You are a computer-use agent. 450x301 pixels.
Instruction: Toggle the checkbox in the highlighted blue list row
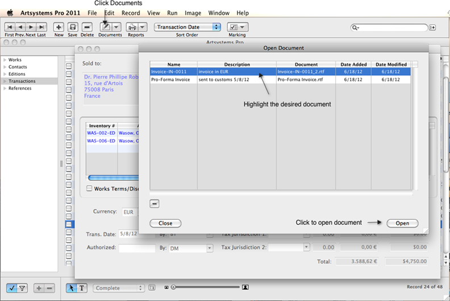(x=69, y=224)
